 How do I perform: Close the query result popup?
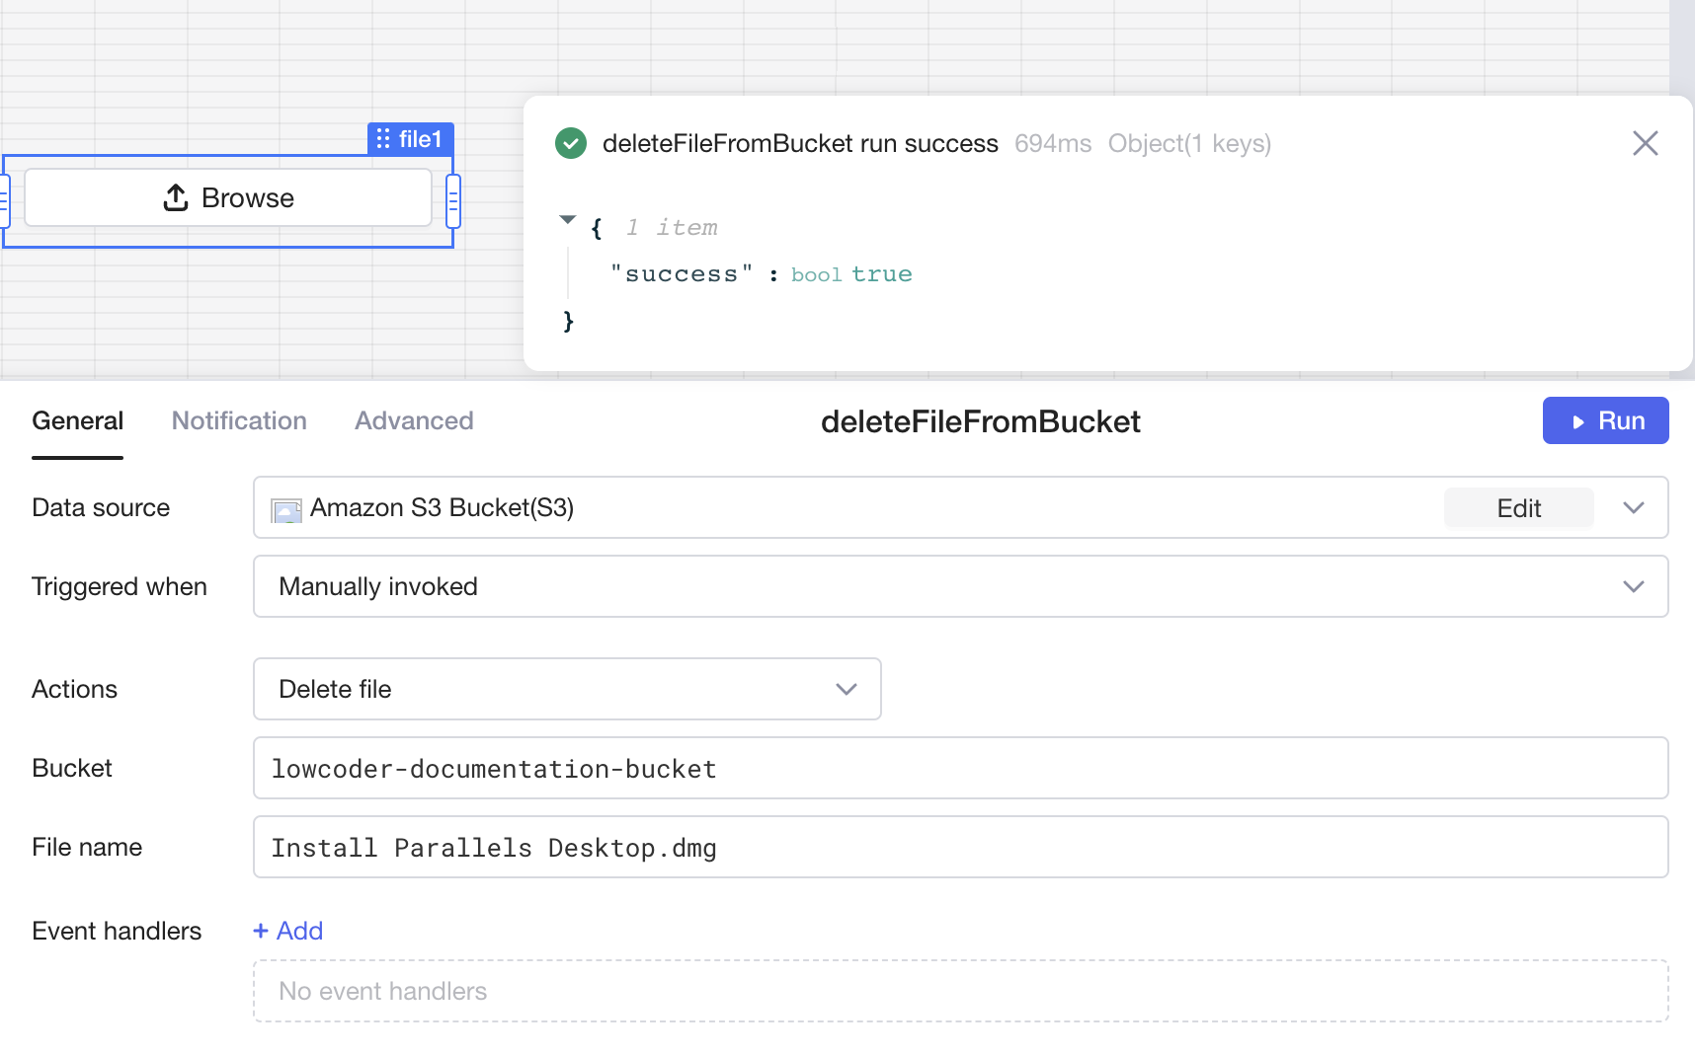(x=1645, y=144)
